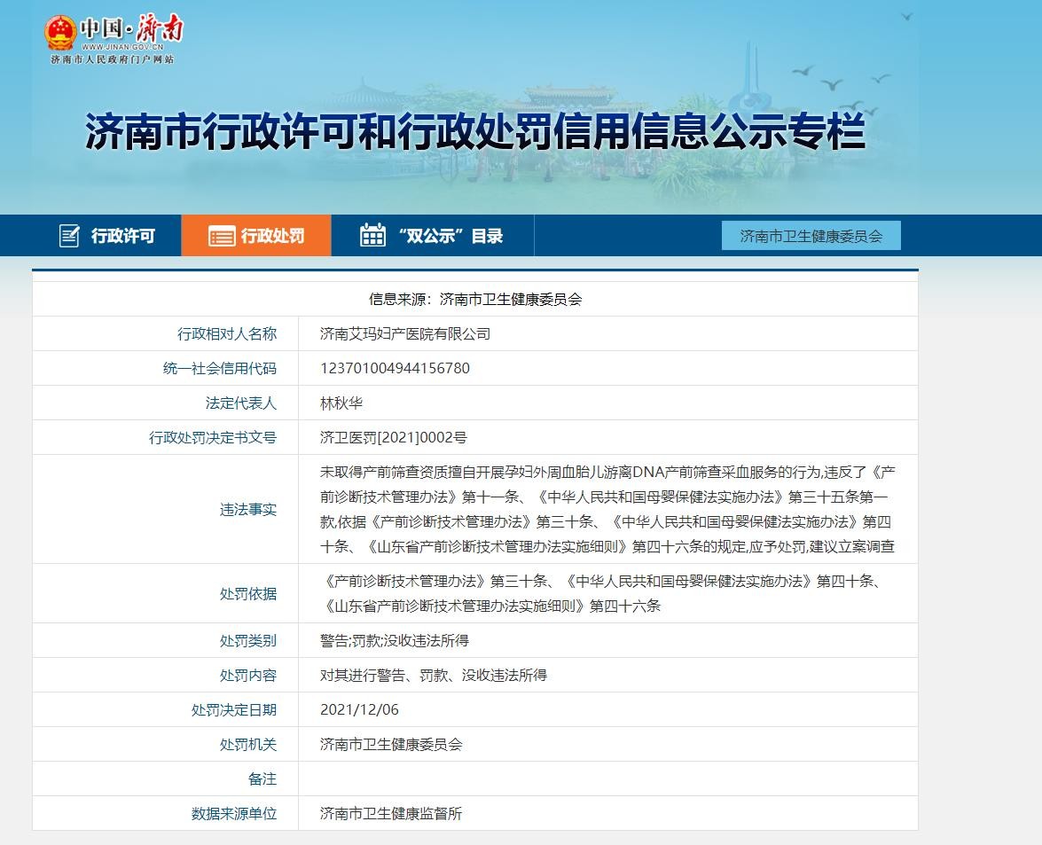Viewport: 1042px width, 845px height.
Task: Click the 行政处罚 list icon
Action: [221, 236]
